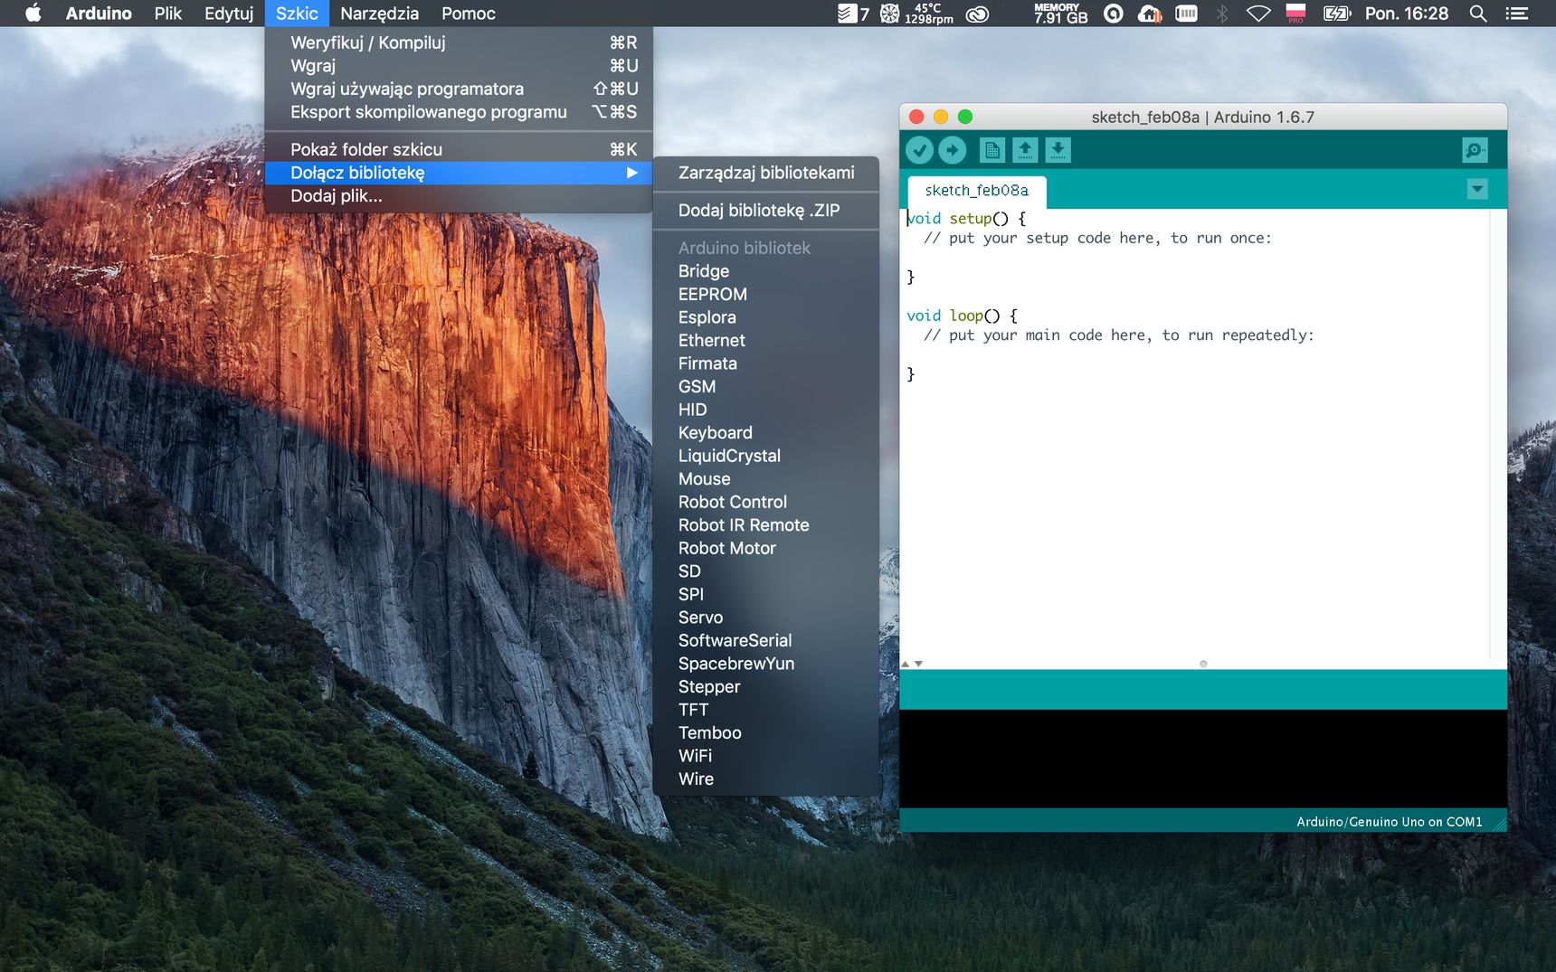Include the LiquidCrystal library
1556x972 pixels.
(x=766, y=456)
